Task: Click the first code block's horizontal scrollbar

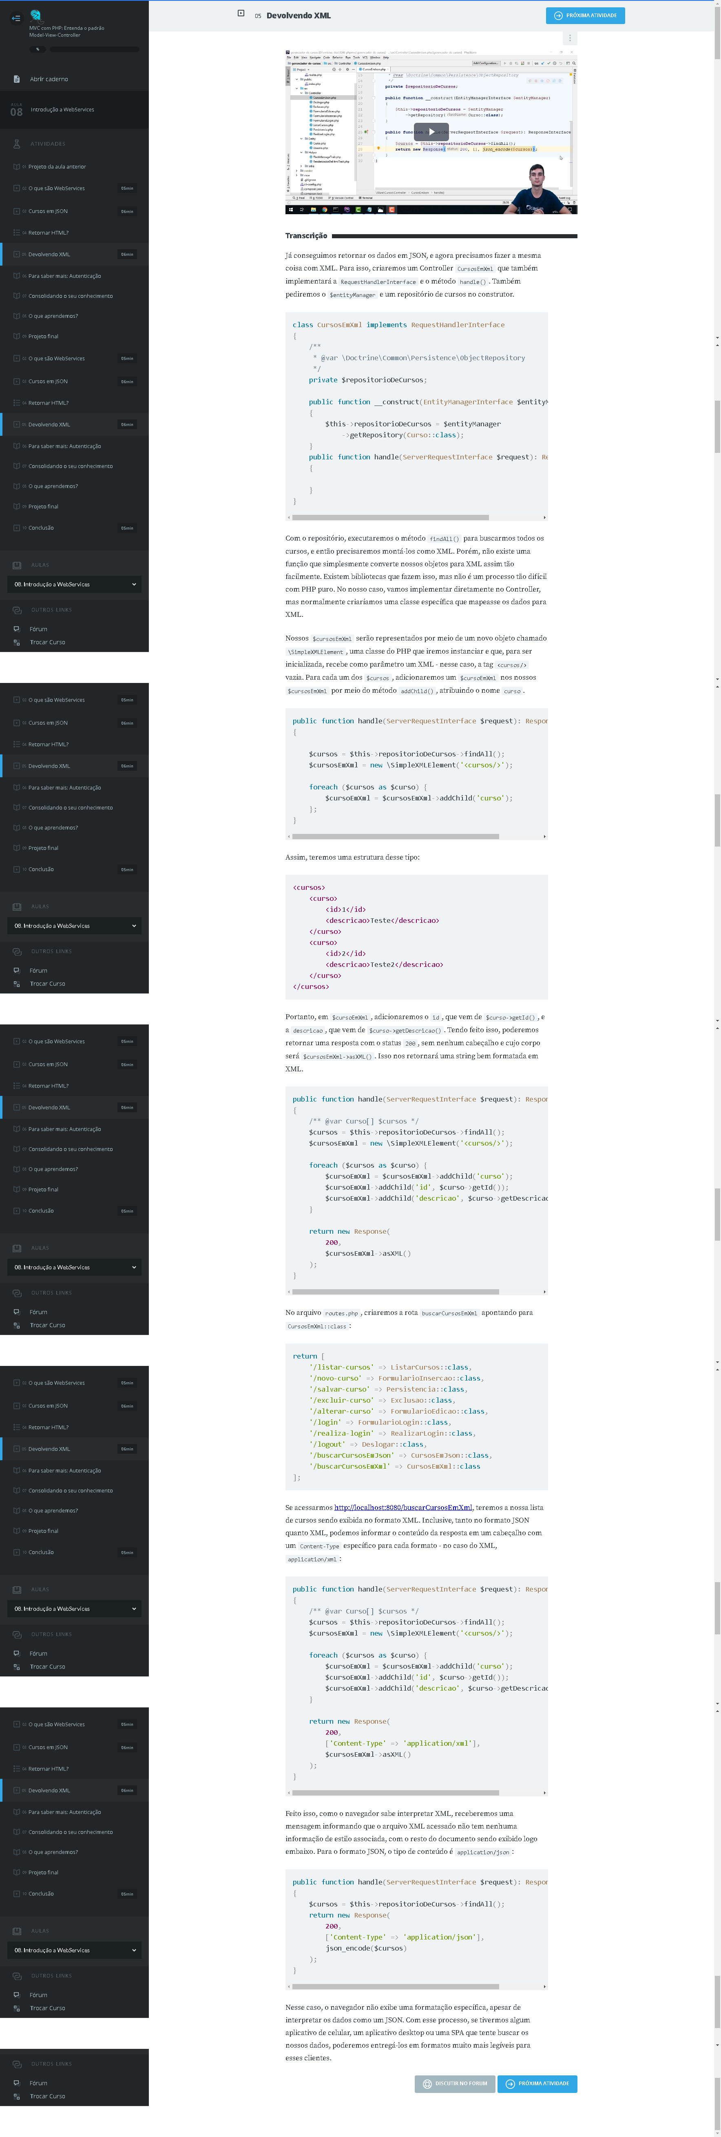Action: [x=390, y=517]
